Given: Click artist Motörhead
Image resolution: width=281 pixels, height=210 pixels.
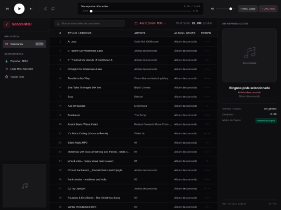Looking at the screenshot, I should click(140, 106).
